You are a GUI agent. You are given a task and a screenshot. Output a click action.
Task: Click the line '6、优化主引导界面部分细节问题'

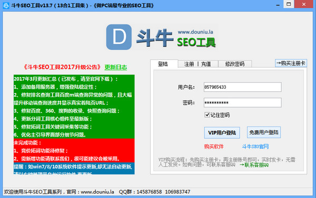50,134
